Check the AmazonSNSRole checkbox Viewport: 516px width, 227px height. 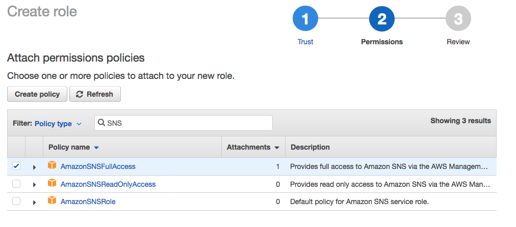pos(16,201)
